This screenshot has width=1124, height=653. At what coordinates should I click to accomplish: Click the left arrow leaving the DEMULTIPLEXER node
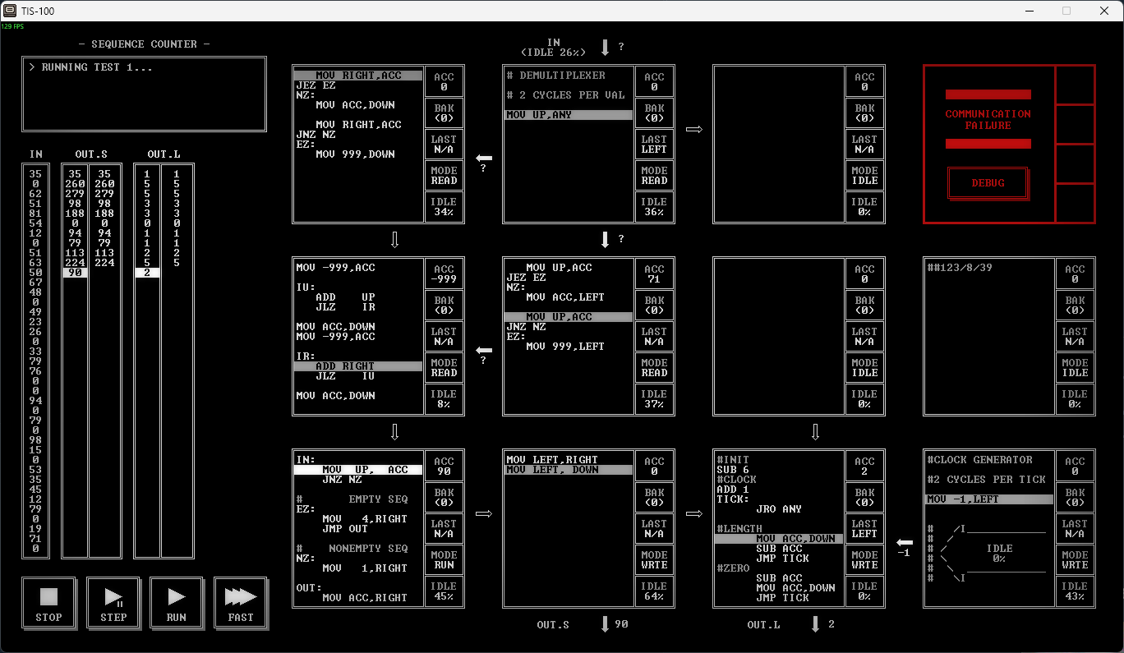[485, 157]
